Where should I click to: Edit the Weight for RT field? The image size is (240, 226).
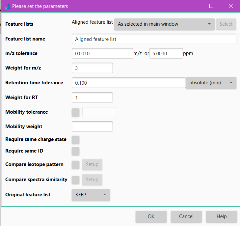(92, 98)
